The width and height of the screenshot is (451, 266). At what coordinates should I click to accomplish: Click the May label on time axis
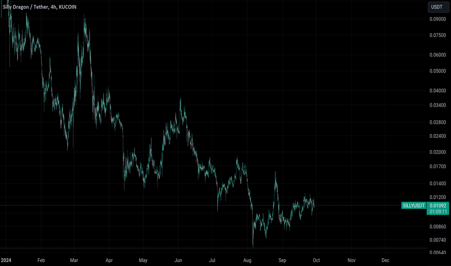143,260
